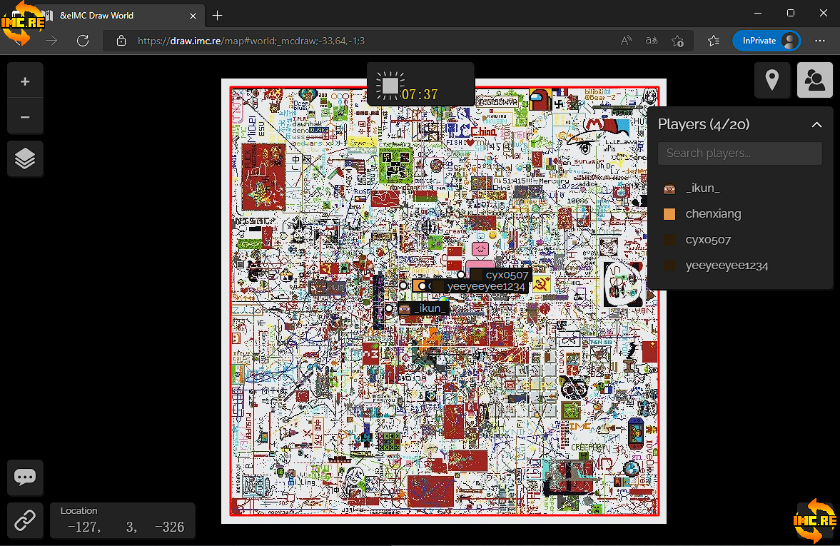Collapse the Players (4/20) section
840x546 pixels.
tap(816, 125)
